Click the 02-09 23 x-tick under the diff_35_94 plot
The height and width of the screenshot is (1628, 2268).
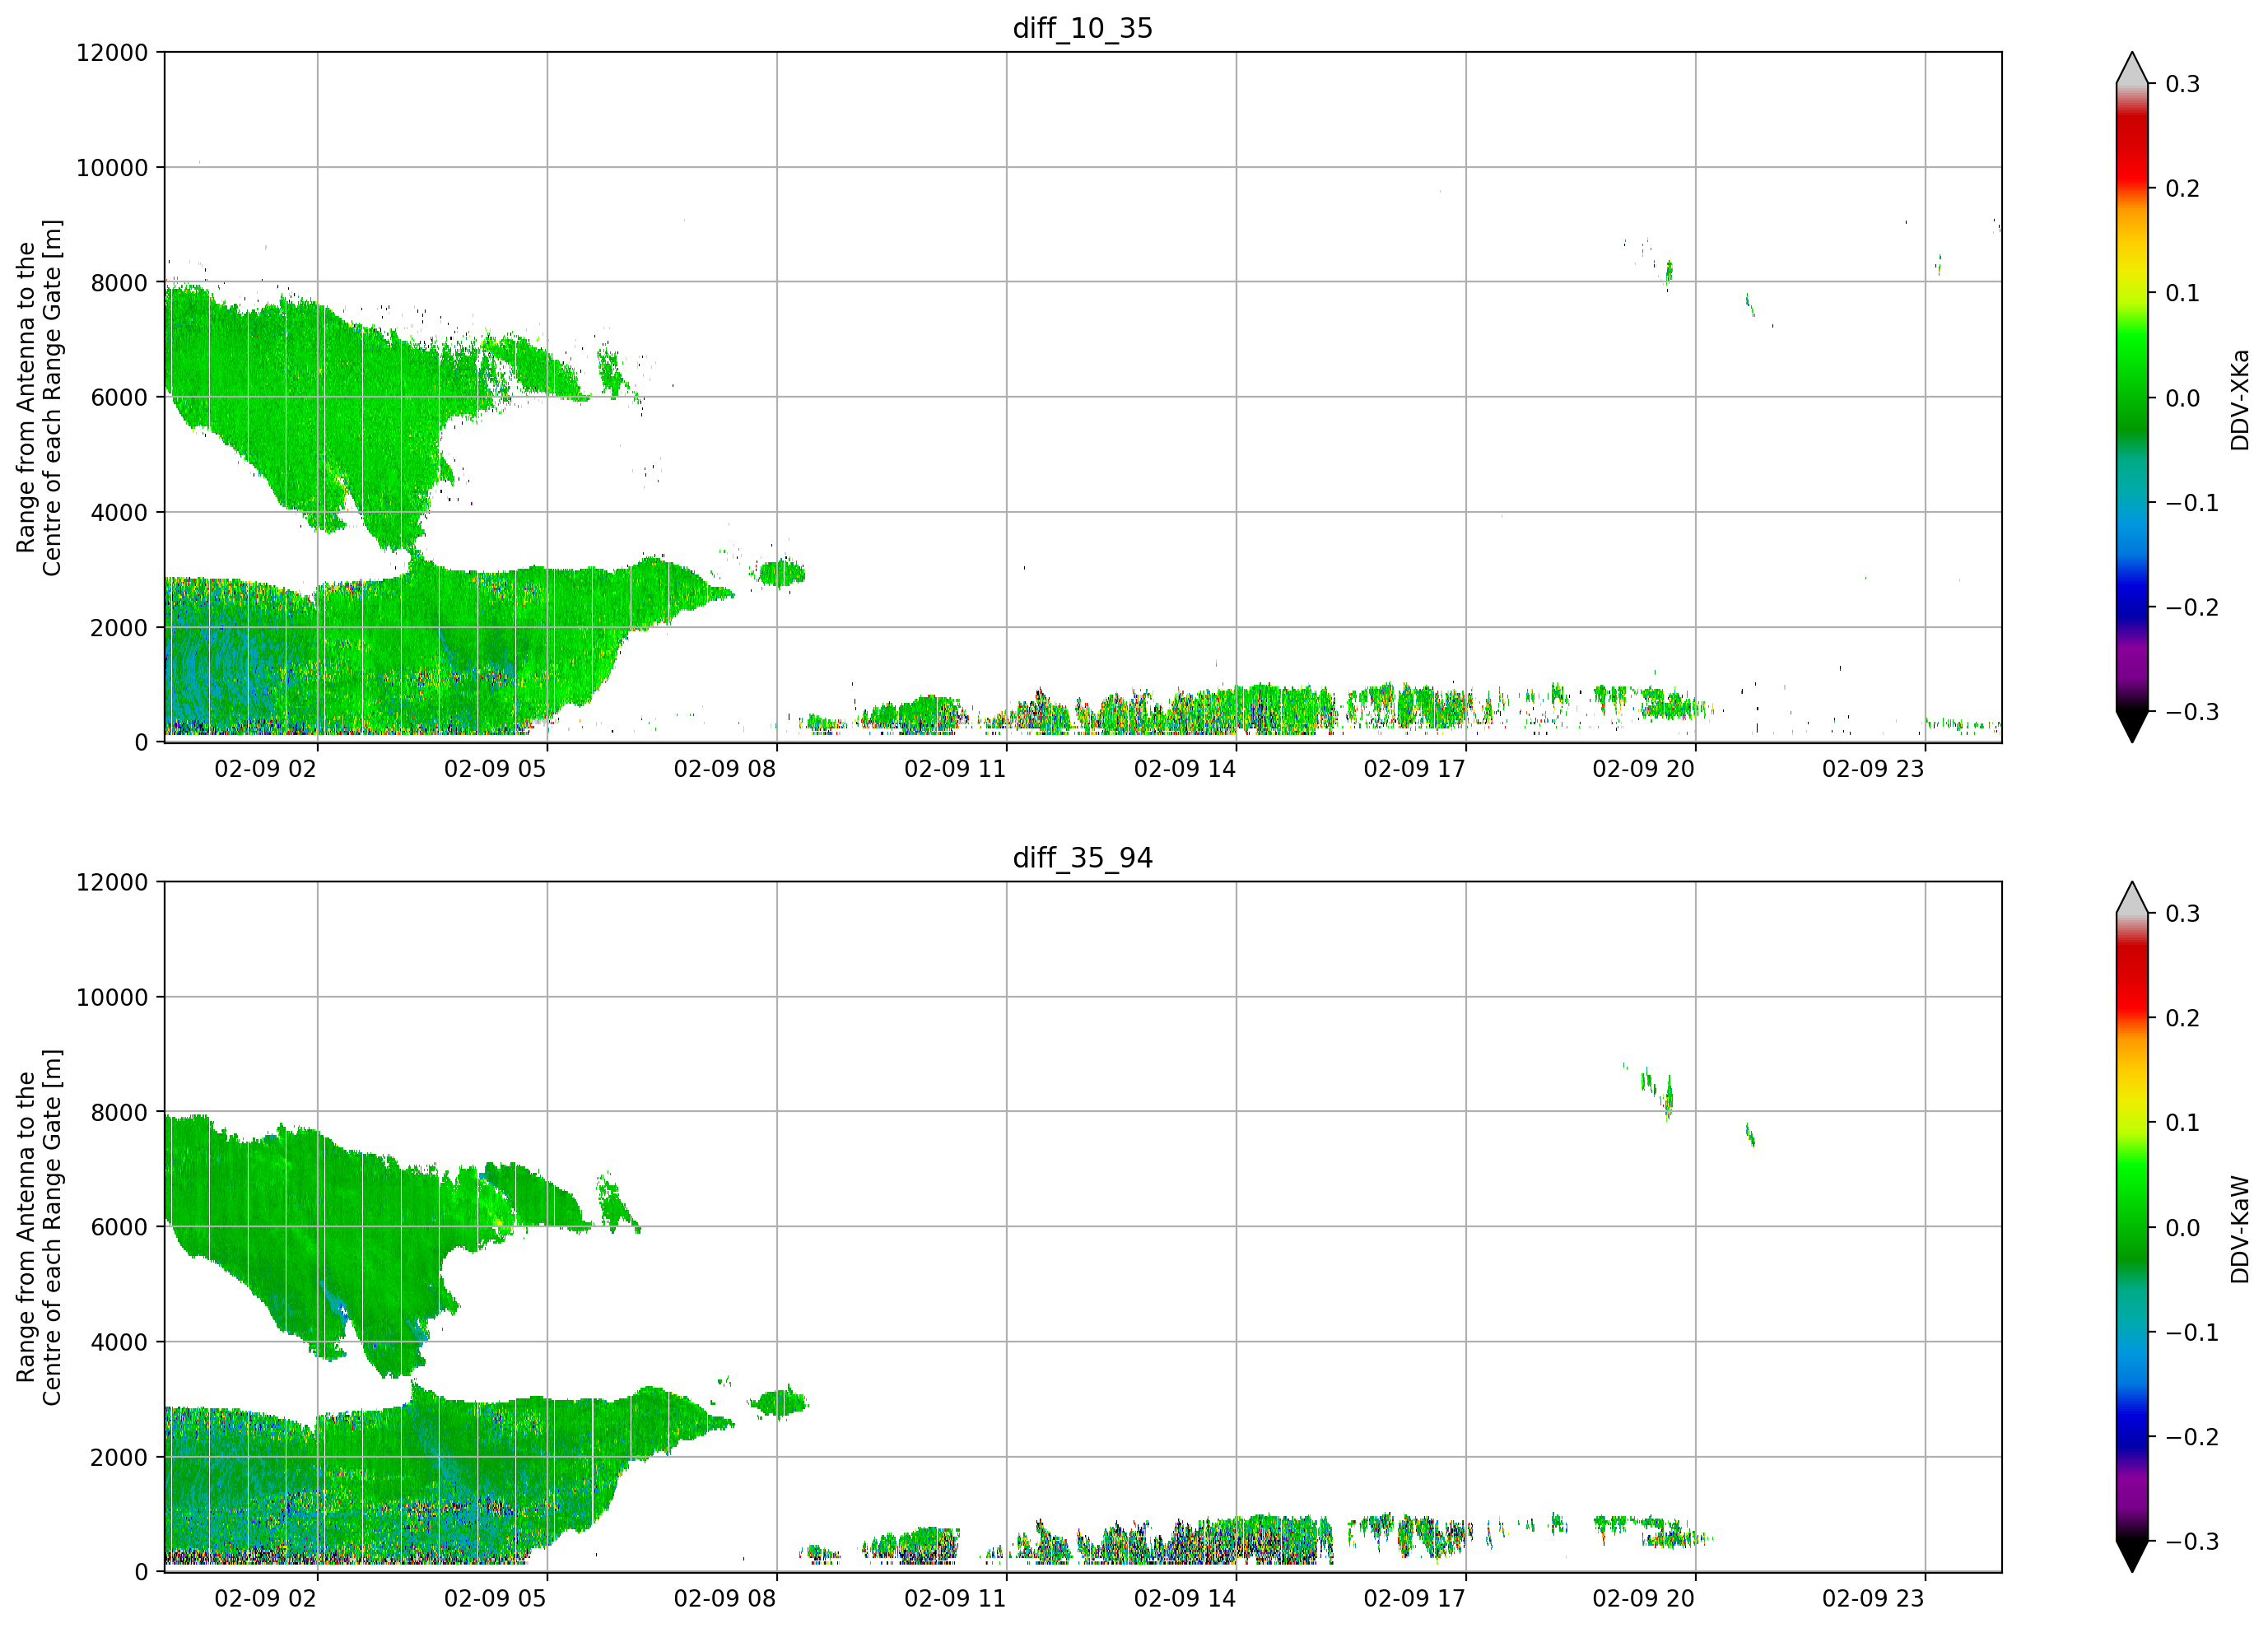[1873, 1599]
